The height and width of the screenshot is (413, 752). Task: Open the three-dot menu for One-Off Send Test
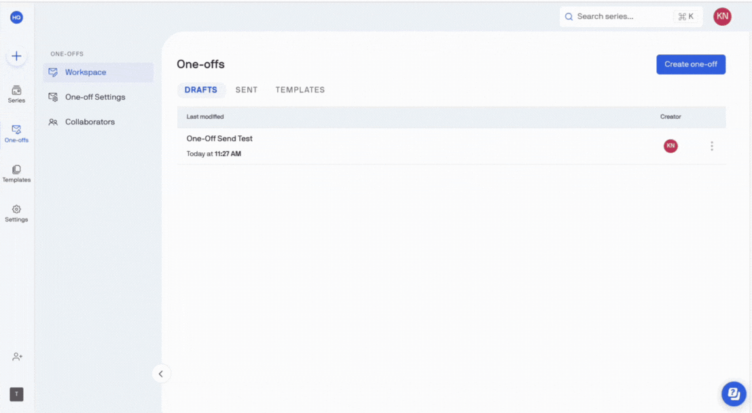point(712,146)
